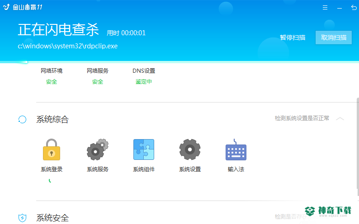Click the 输入法 text label

(236, 169)
